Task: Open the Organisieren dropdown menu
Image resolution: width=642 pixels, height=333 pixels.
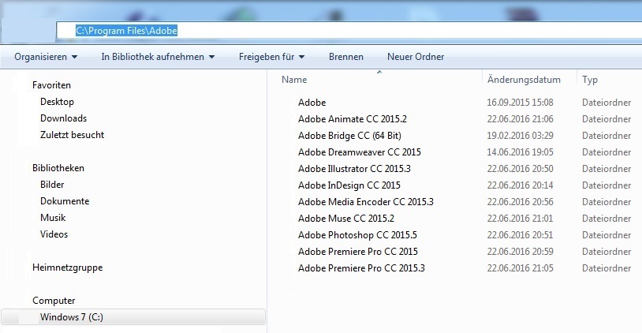Action: pos(46,57)
